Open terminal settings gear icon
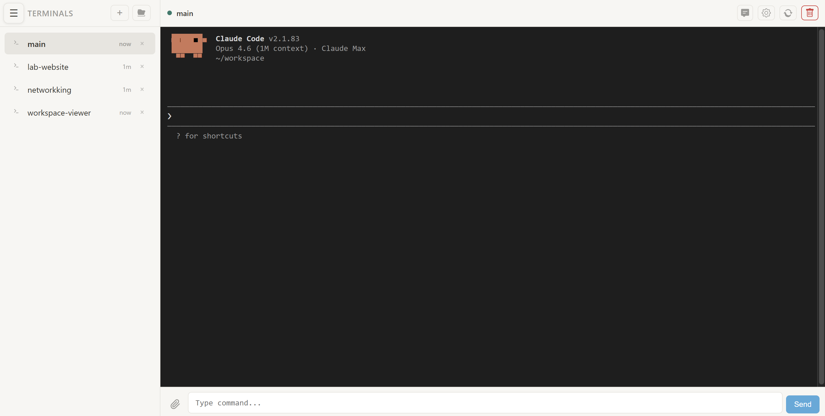This screenshot has width=825, height=416. coord(766,13)
